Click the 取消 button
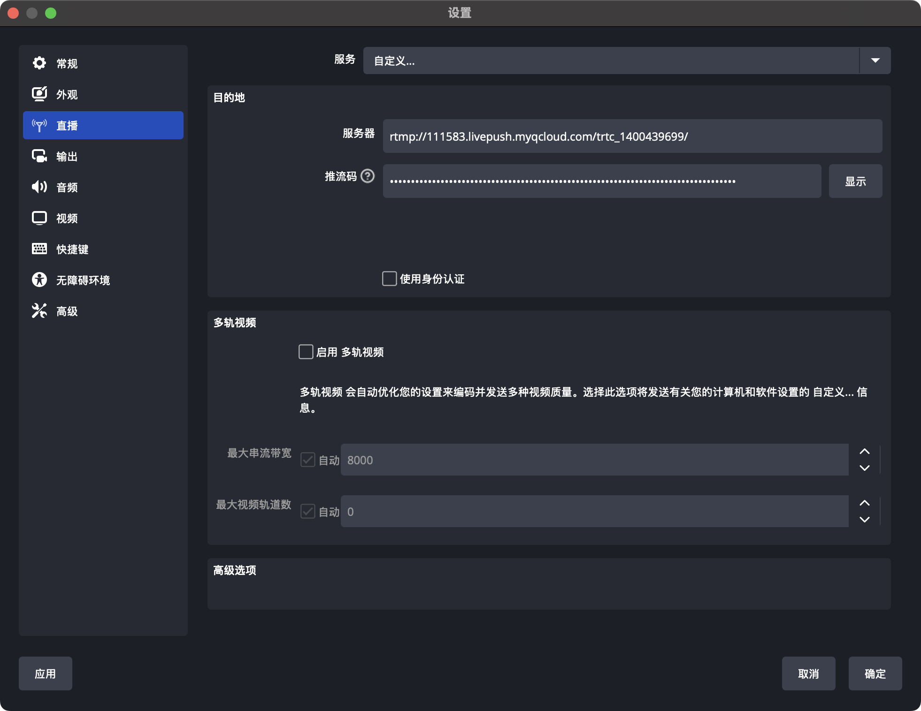Viewport: 921px width, 711px height. (x=808, y=673)
